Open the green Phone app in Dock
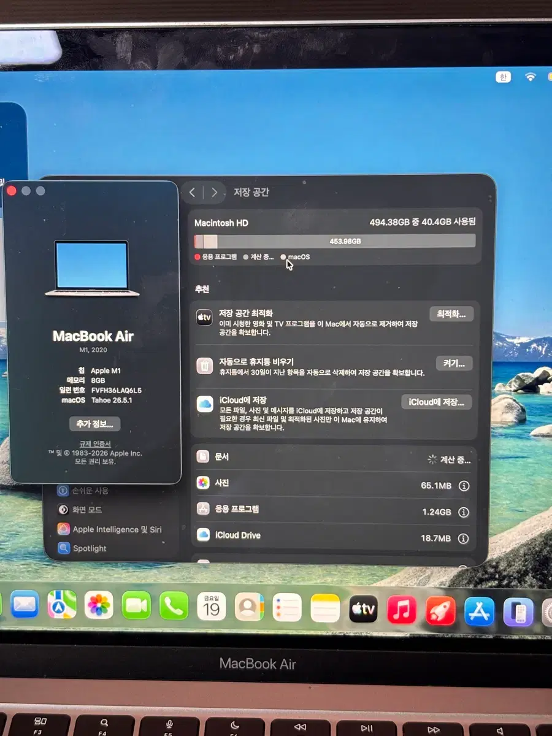The image size is (552, 736). click(174, 606)
